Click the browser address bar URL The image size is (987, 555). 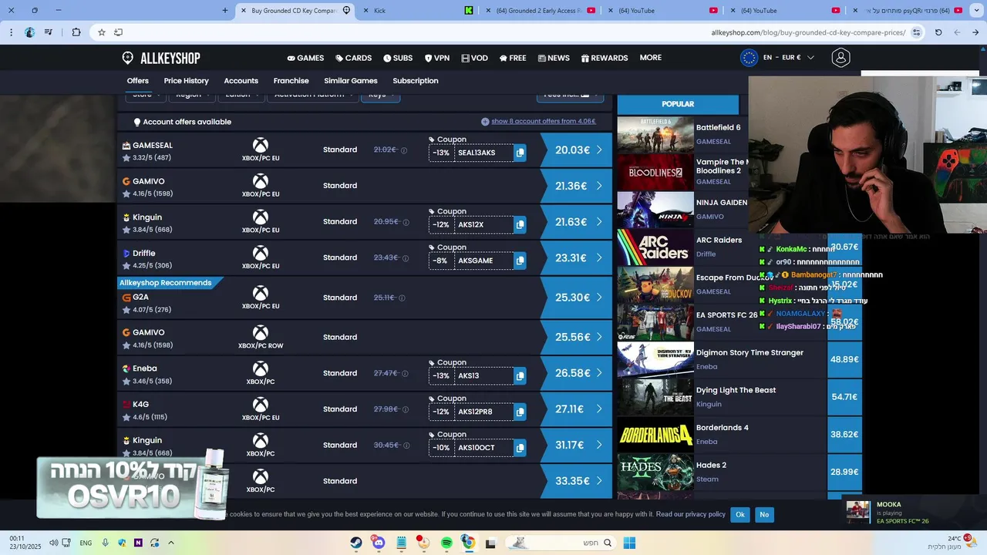coord(808,32)
